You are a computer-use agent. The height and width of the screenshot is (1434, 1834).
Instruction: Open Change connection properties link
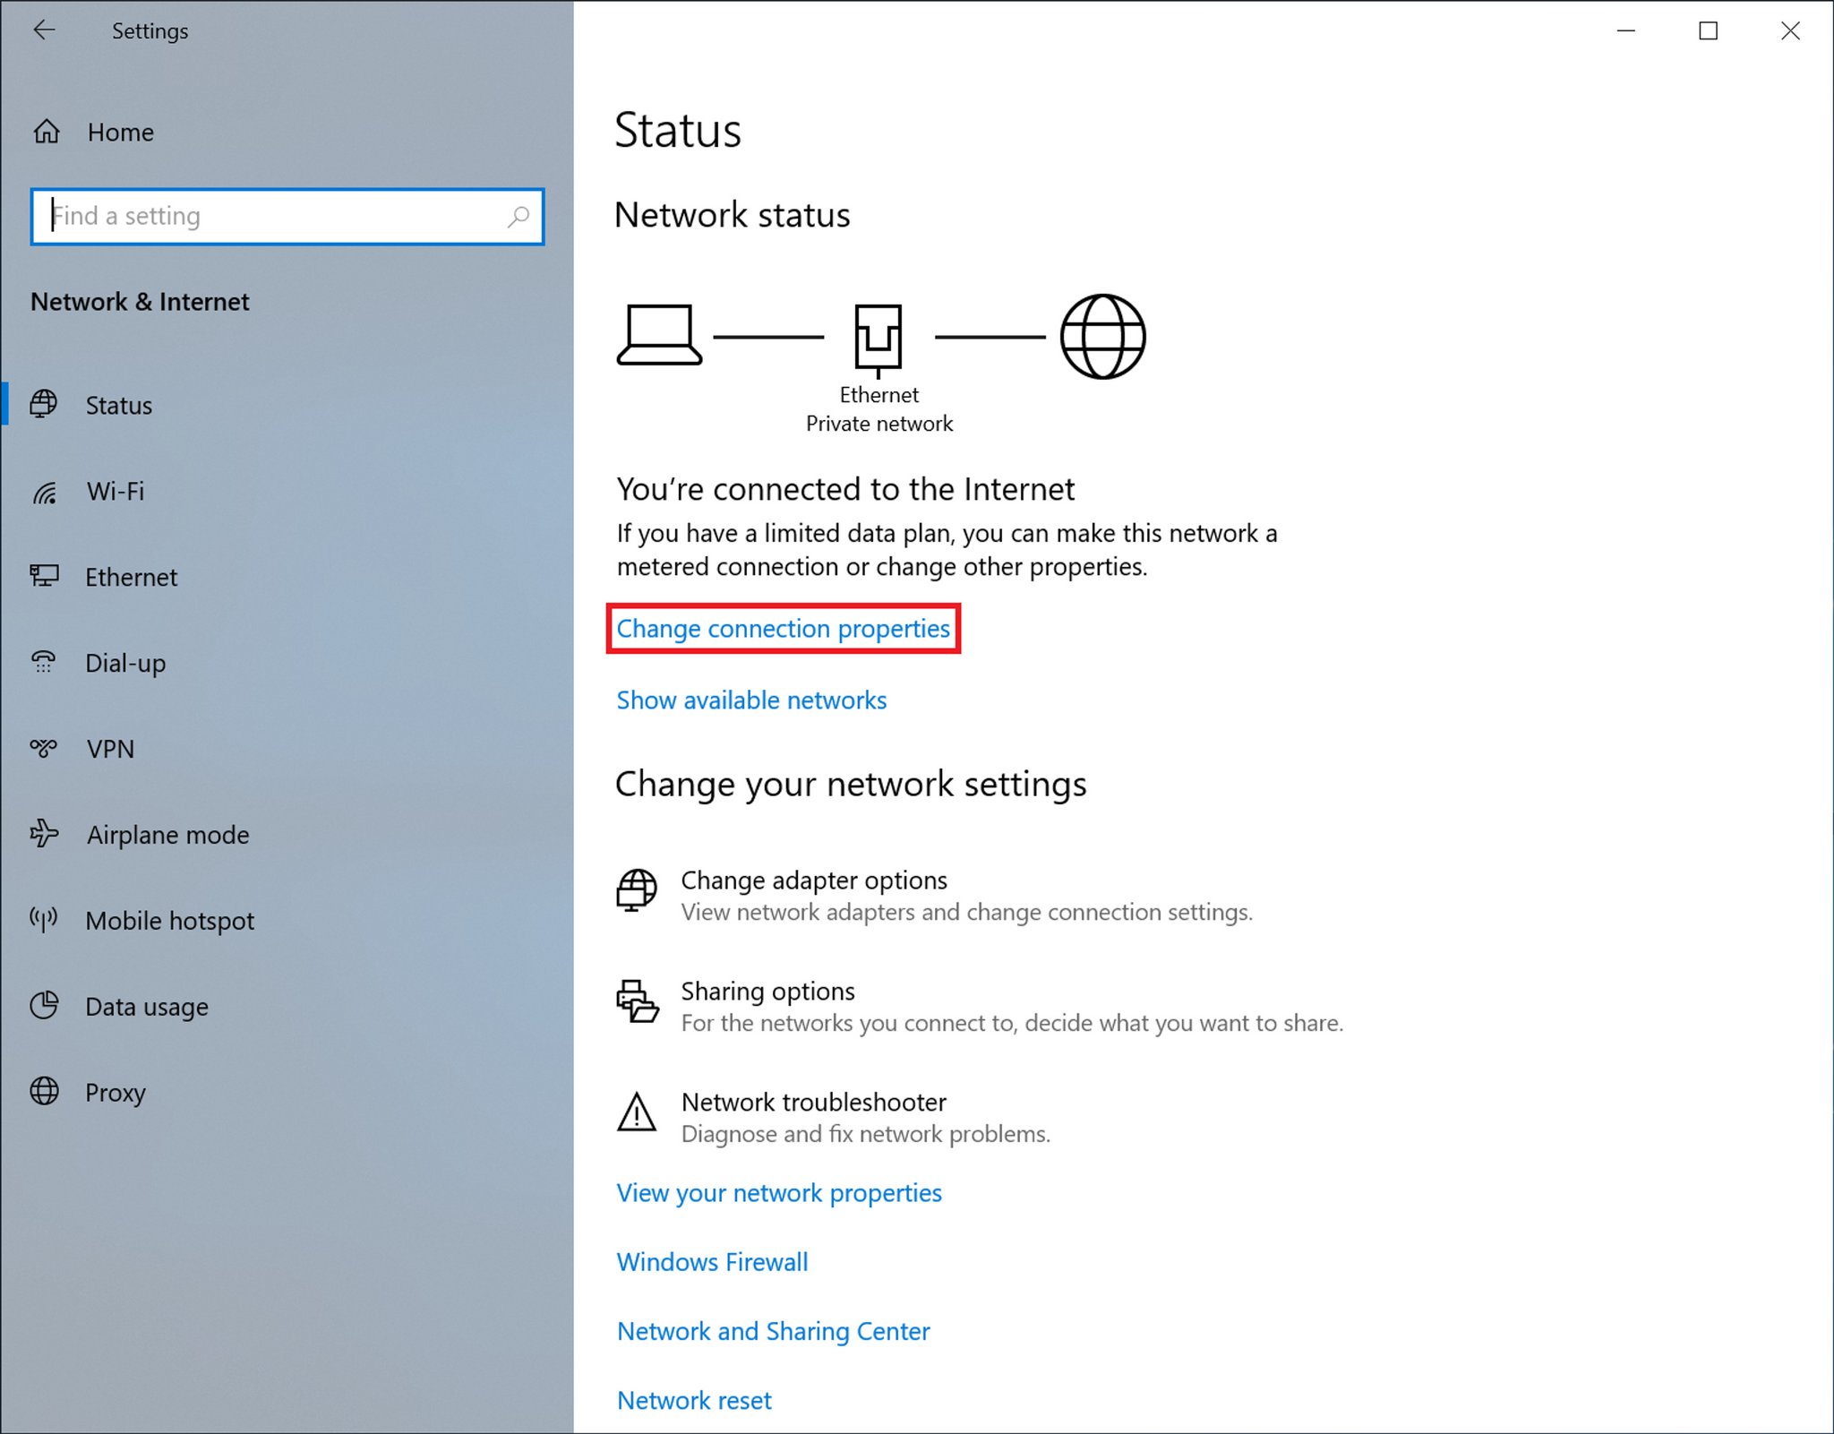(x=786, y=629)
